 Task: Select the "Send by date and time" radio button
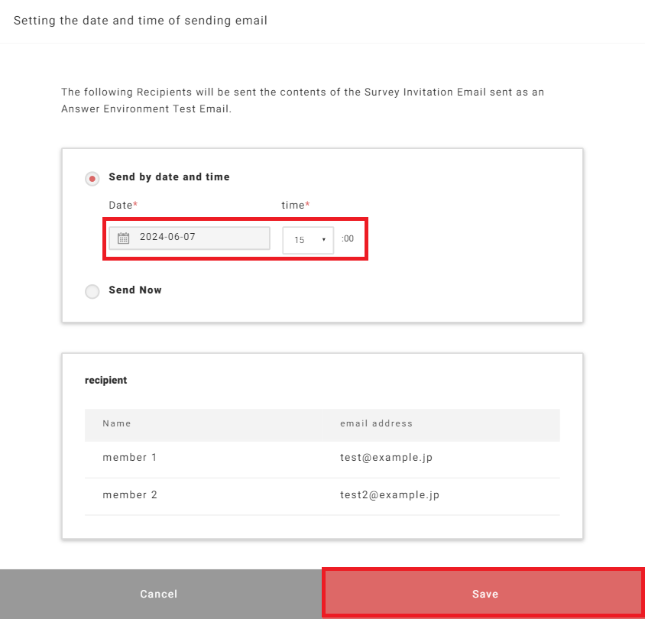click(92, 179)
